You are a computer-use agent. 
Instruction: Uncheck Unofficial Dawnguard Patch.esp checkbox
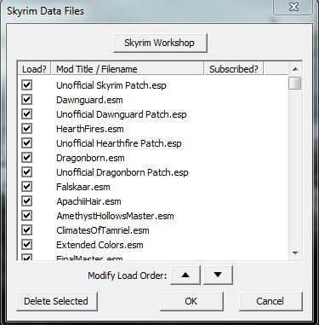click(26, 113)
